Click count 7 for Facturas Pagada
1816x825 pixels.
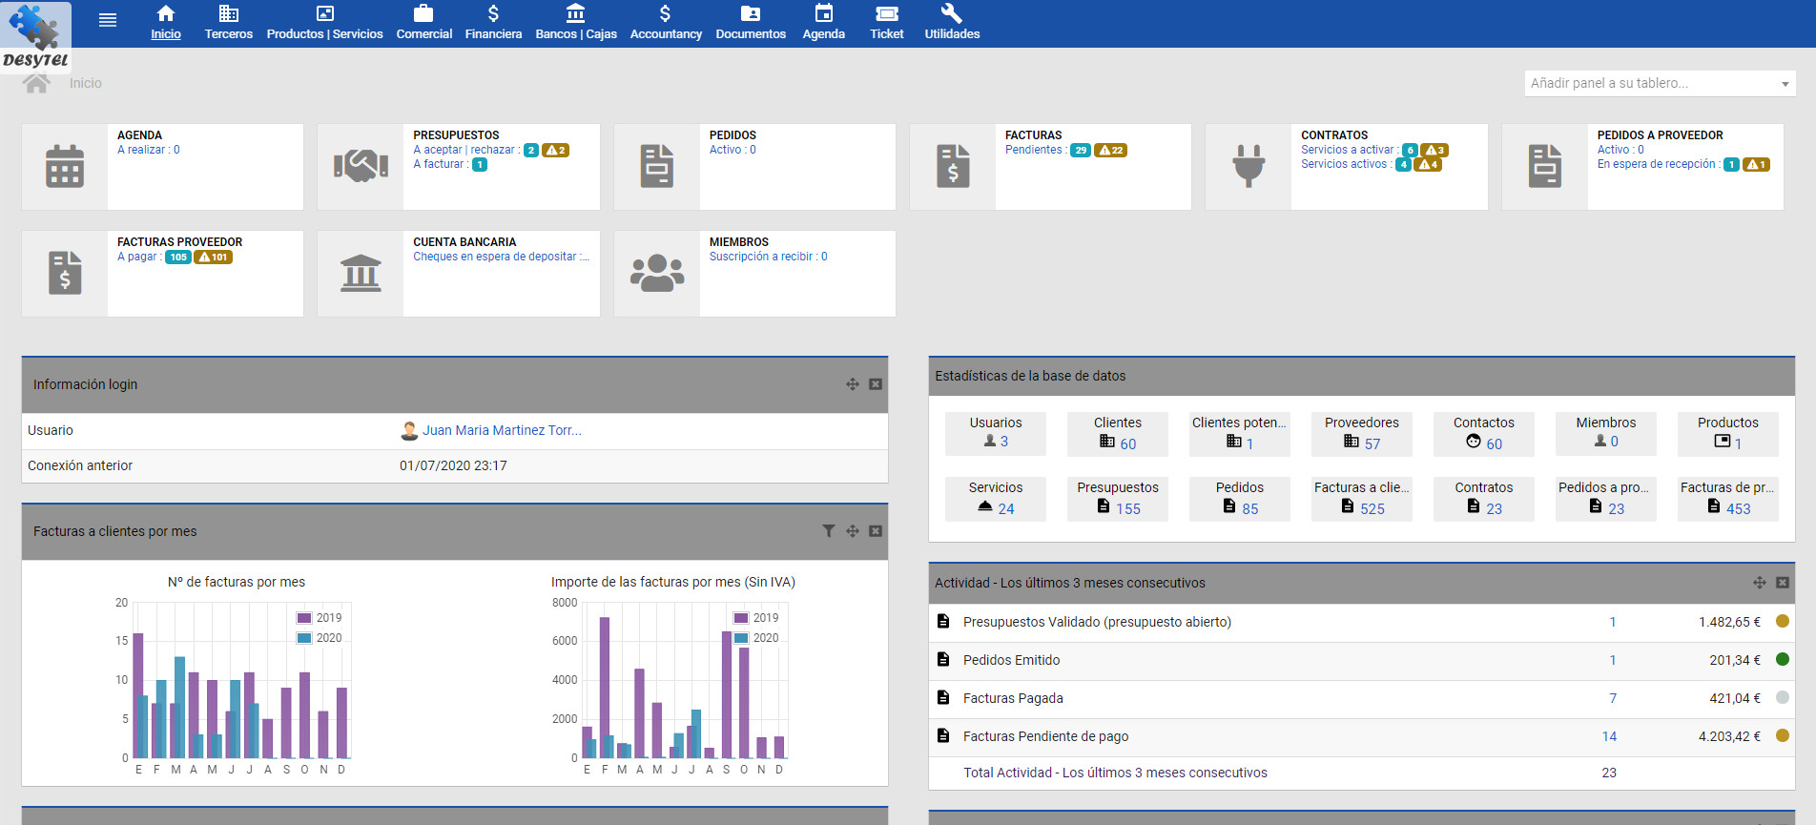point(1613,698)
